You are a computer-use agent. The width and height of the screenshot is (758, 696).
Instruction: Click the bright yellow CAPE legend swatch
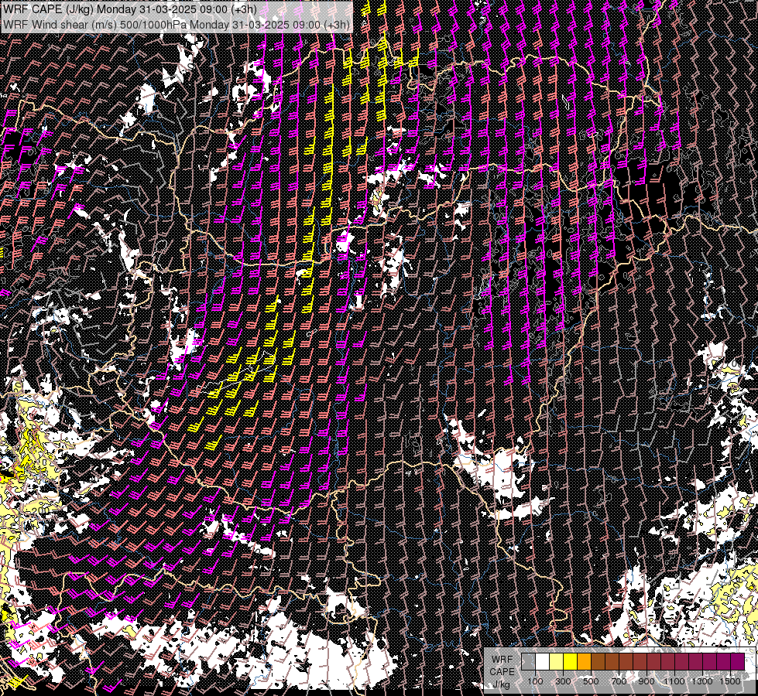coord(571,662)
